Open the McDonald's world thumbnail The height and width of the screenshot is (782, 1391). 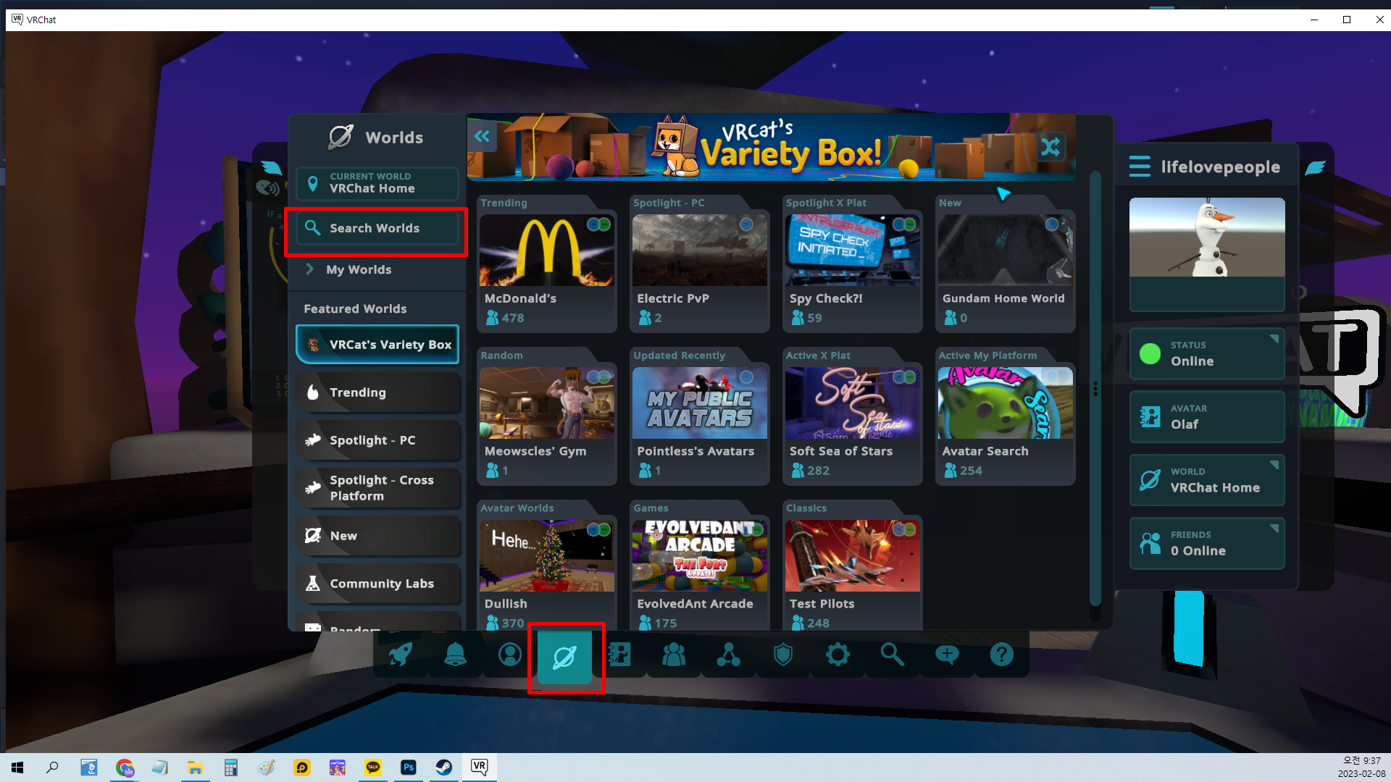[x=547, y=251]
